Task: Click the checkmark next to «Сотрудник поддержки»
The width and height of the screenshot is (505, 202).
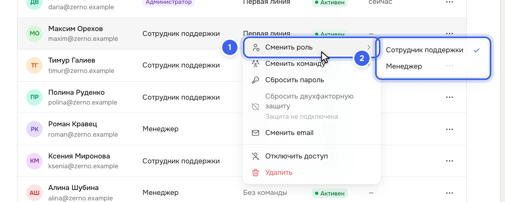Action: (x=477, y=50)
